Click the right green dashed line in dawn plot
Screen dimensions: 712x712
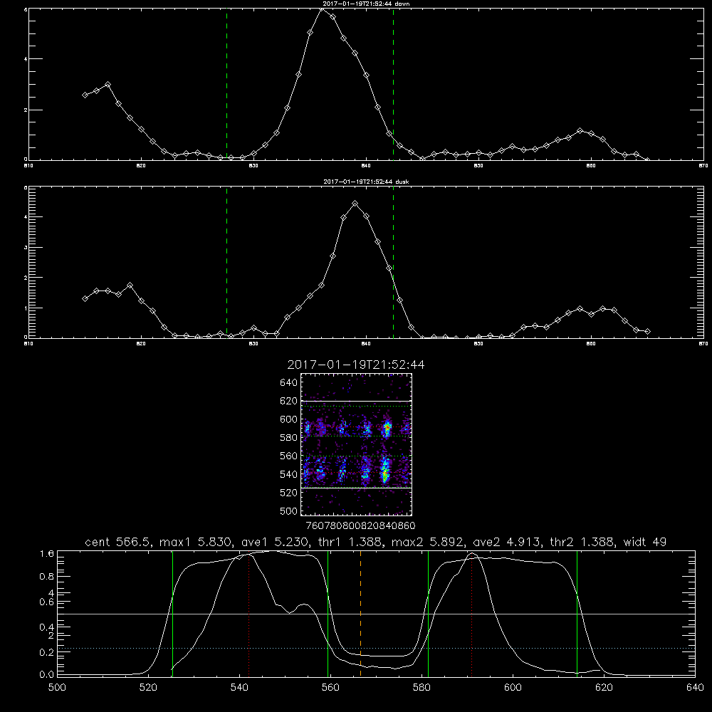point(393,84)
